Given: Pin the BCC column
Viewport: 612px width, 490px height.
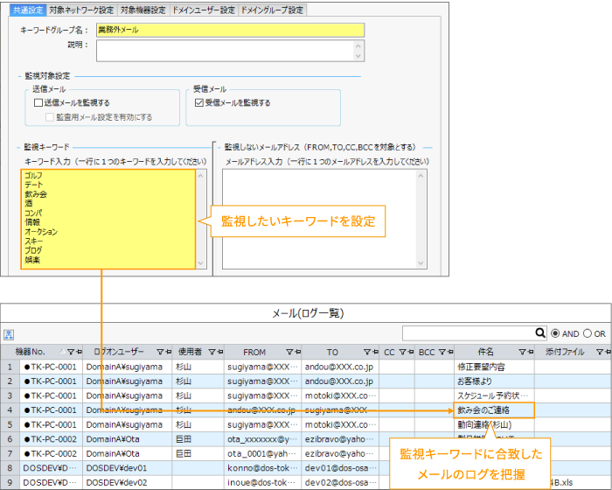Looking at the screenshot, I should 450,352.
